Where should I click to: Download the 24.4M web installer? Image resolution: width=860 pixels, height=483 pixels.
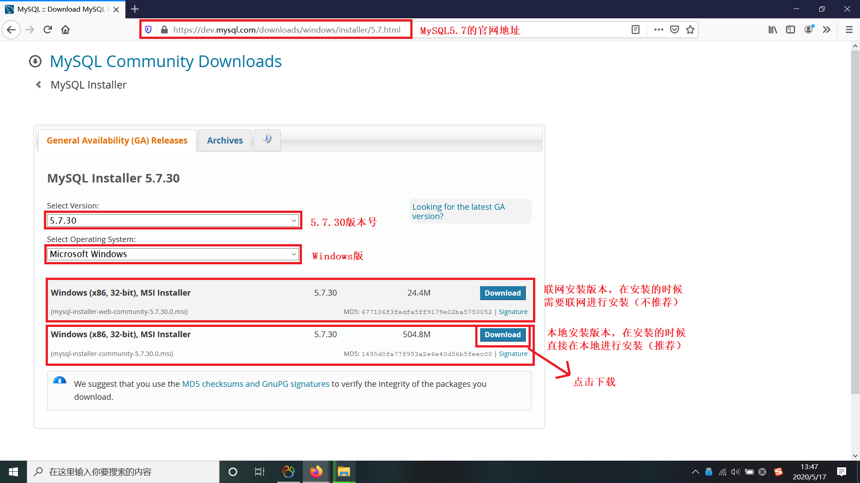click(x=503, y=293)
